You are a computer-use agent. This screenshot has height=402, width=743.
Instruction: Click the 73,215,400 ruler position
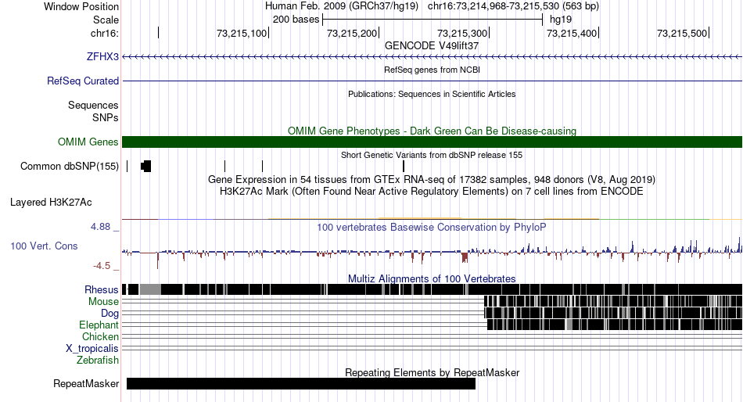[572, 33]
